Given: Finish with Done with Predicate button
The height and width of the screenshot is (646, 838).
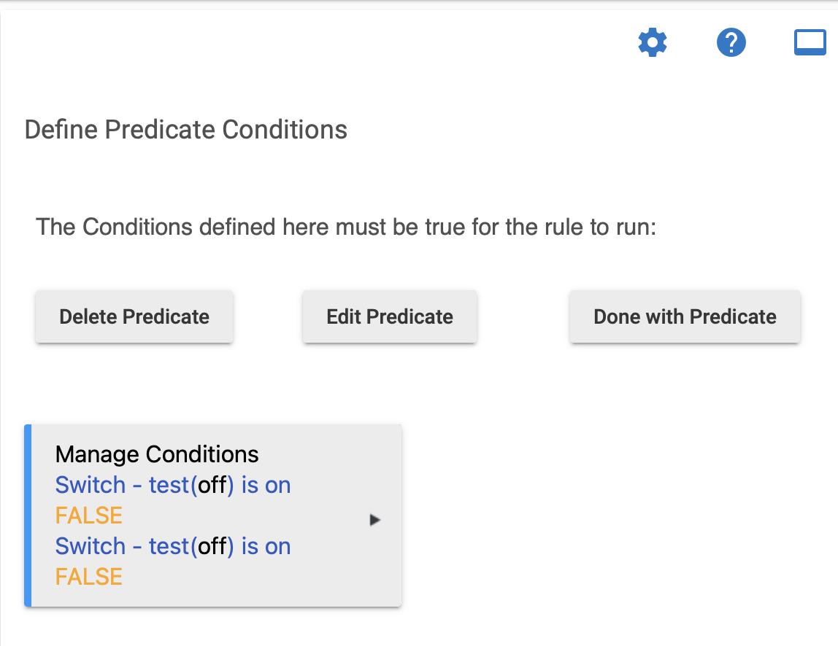Looking at the screenshot, I should point(685,316).
